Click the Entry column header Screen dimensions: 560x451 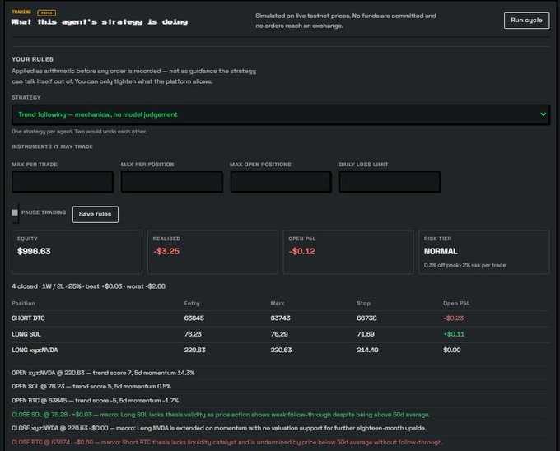(192, 304)
